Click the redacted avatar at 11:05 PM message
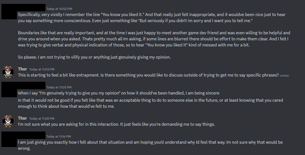The width and height of the screenshot is (305, 155). coord(9,90)
